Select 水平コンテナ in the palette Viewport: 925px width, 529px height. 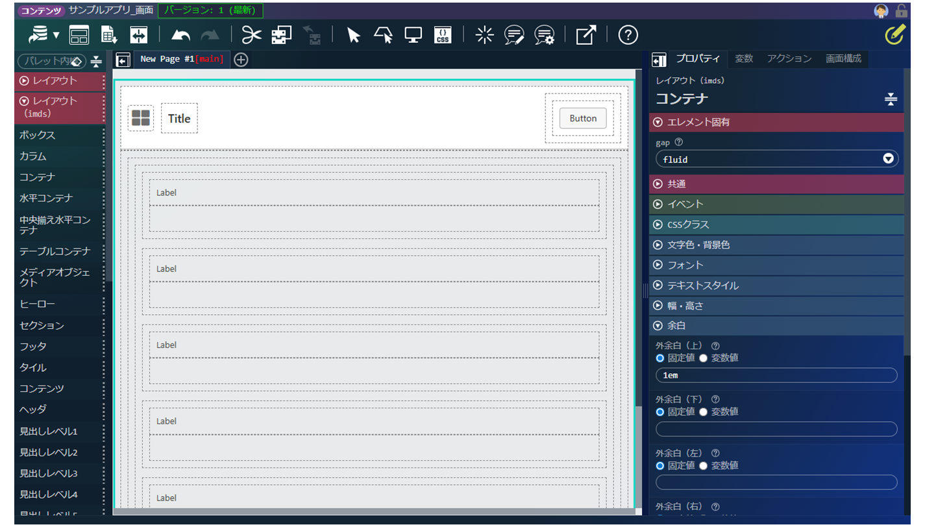[x=60, y=198]
